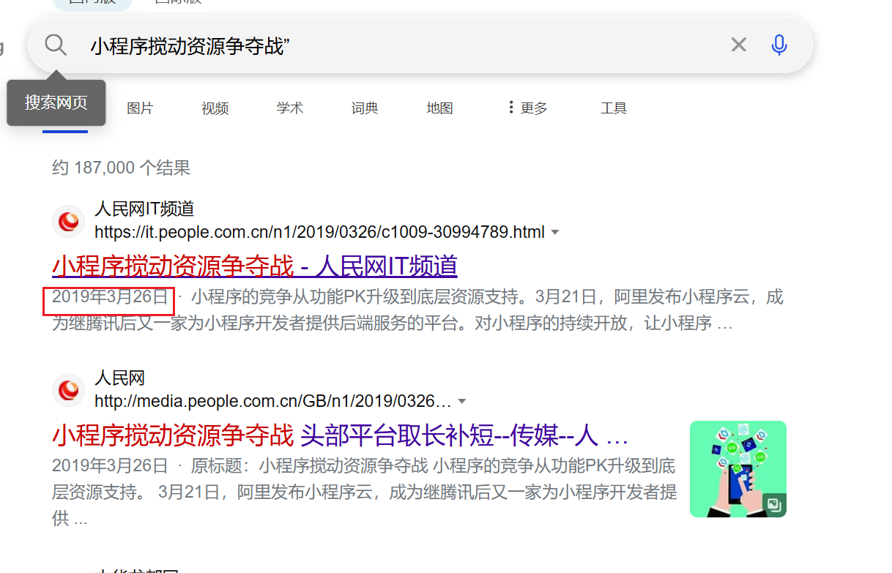Switch to the 图片 tab

click(x=140, y=108)
